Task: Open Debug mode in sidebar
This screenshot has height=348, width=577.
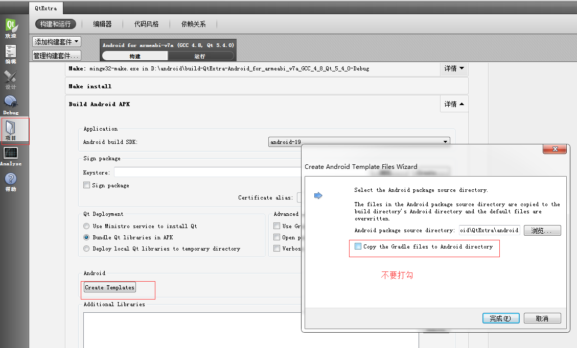Action: (x=11, y=105)
